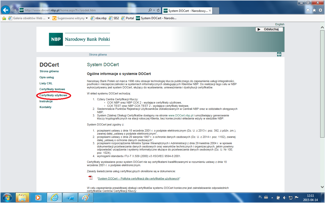Open Windows Explorer from the taskbar

[23, 197]
